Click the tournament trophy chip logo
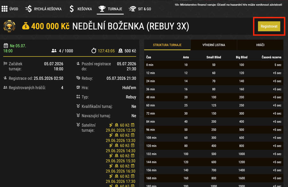This screenshot has height=187, width=288. (x=9, y=26)
